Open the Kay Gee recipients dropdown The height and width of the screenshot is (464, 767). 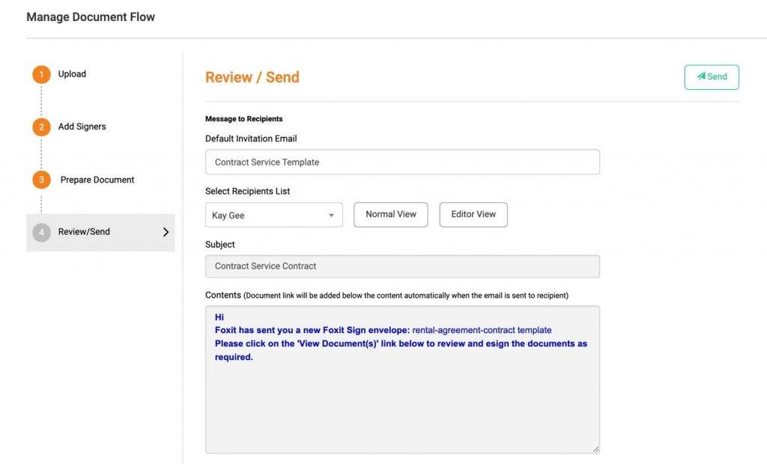click(274, 215)
